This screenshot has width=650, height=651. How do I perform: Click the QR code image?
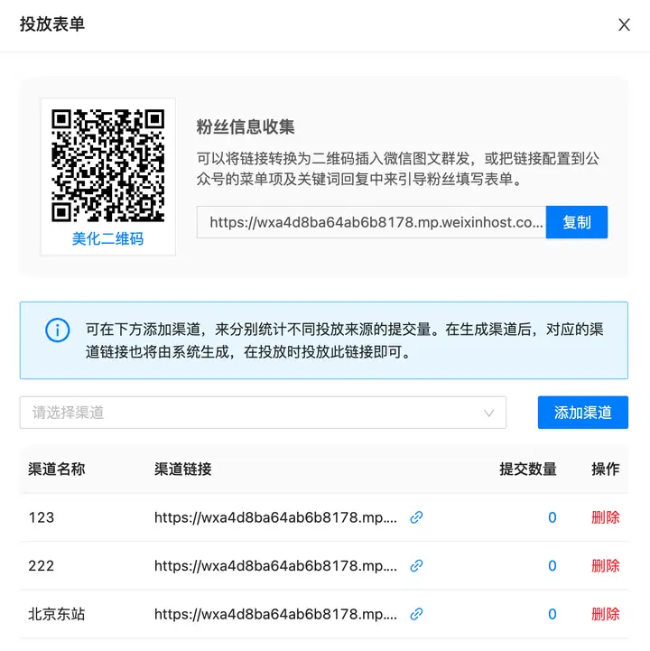pos(108,165)
